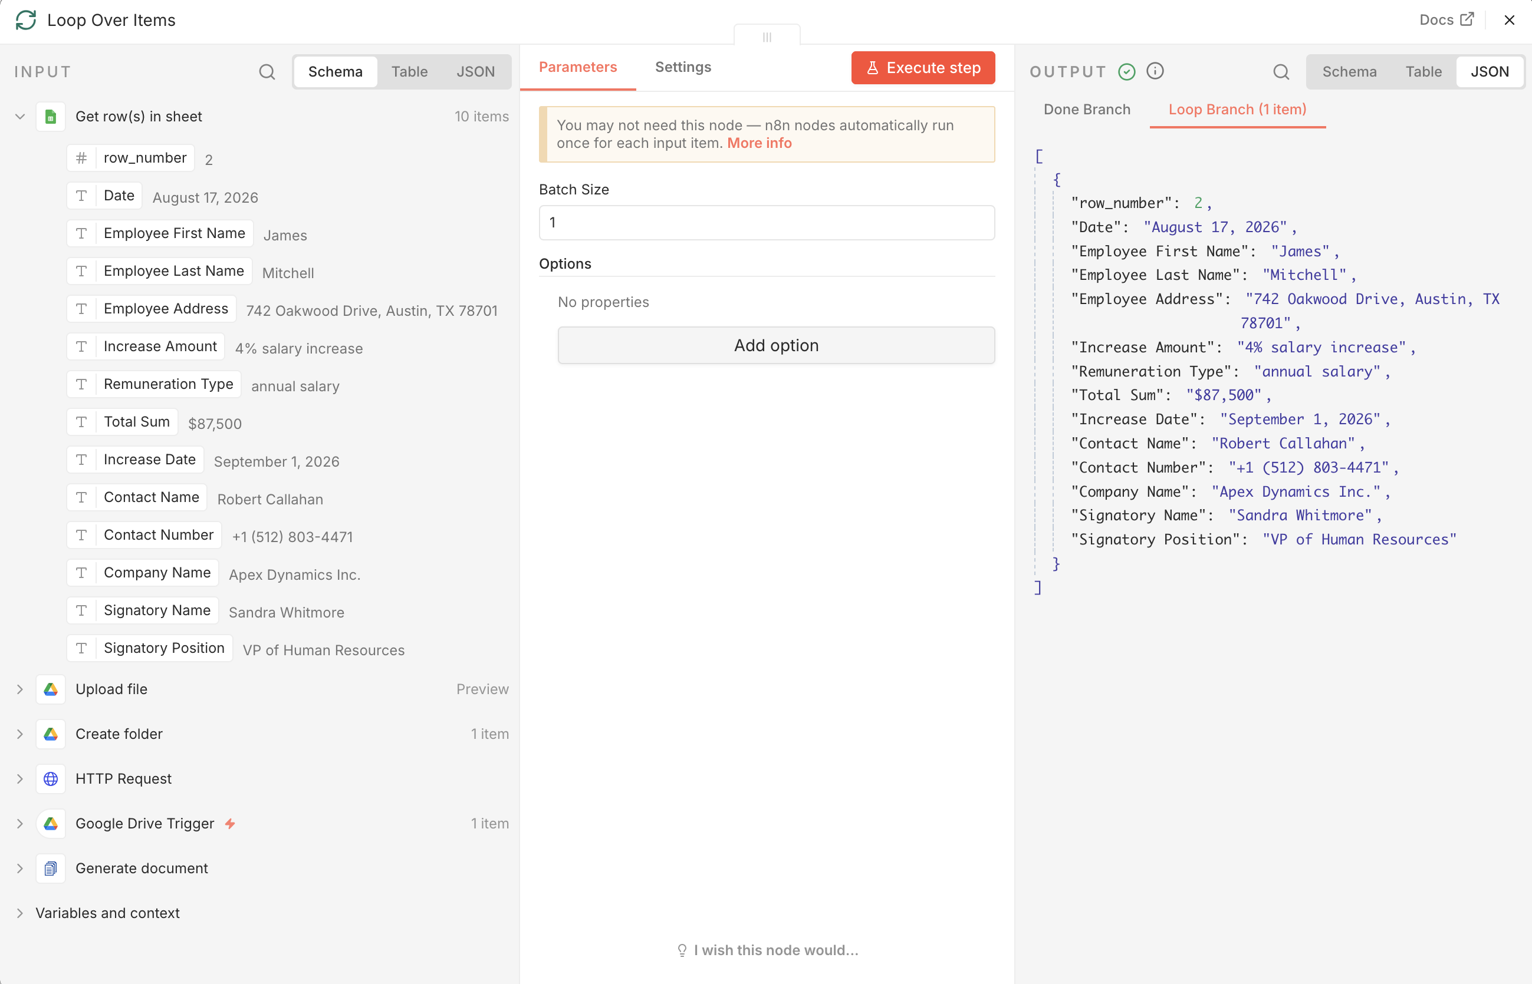Switch output view to Table
Screen dimensions: 1532x984
tap(1423, 71)
